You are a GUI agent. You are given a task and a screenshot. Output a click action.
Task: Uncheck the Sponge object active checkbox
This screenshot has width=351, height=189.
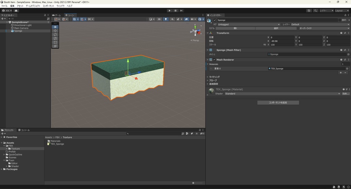(x=215, y=20)
